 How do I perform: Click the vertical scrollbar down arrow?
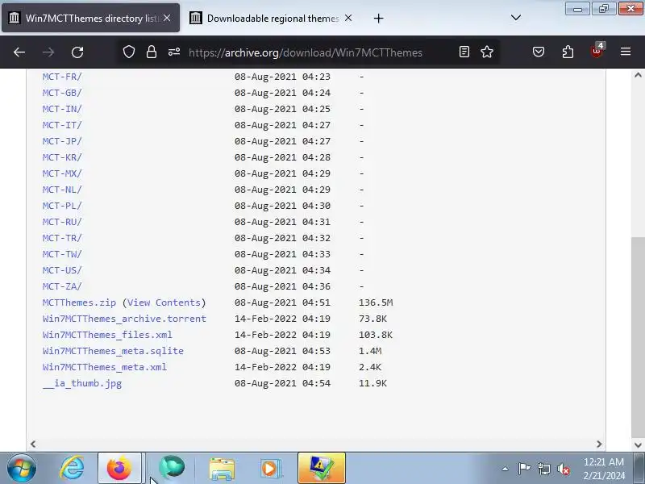pos(638,445)
